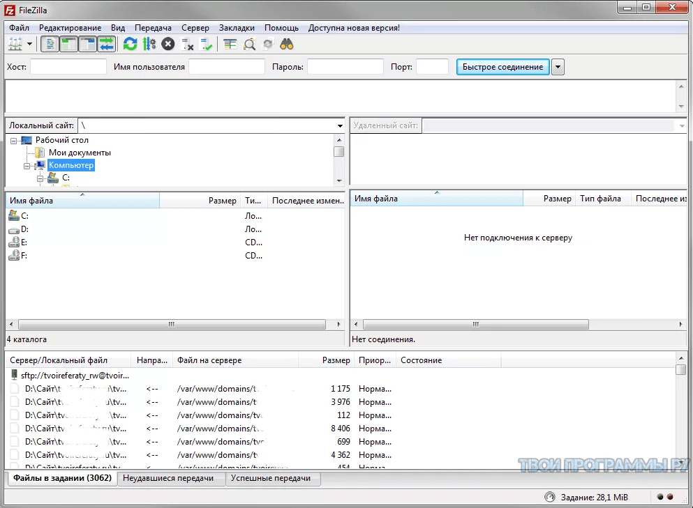This screenshot has width=693, height=508.
Task: Select drive C: in the file list
Action: pyautogui.click(x=24, y=216)
